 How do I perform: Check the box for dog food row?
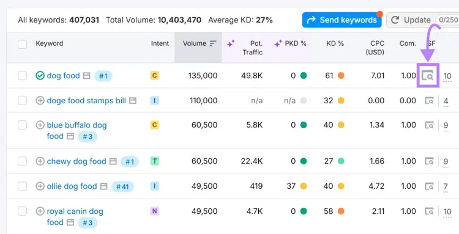[23, 75]
